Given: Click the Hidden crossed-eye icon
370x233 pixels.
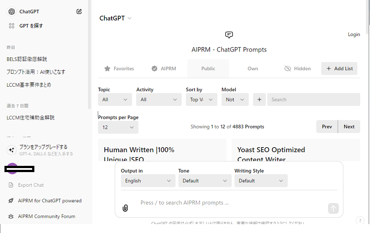Looking at the screenshot, I should 287,68.
